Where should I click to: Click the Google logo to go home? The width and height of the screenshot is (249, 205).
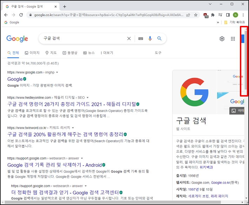[x=17, y=38]
